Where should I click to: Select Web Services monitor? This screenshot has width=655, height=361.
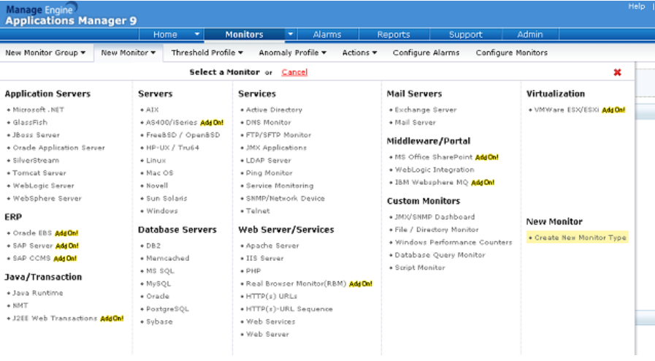[271, 322]
